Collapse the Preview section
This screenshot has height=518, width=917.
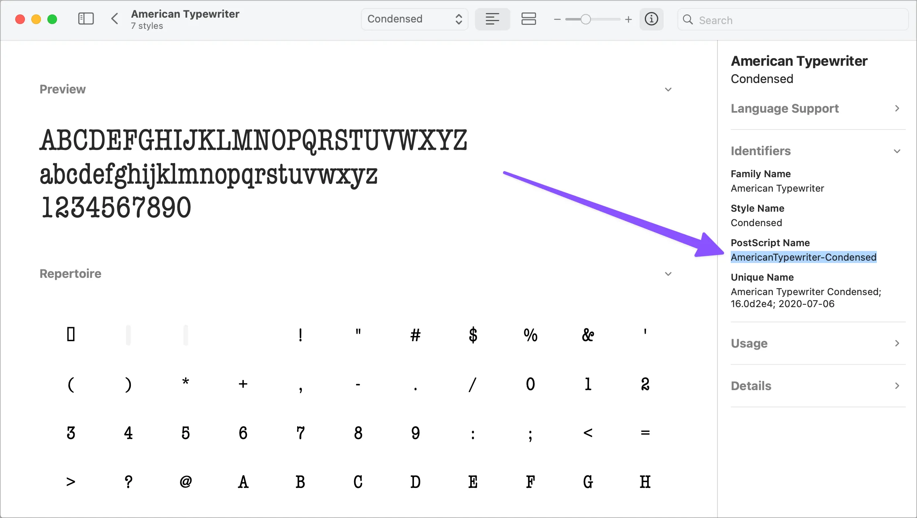(668, 89)
